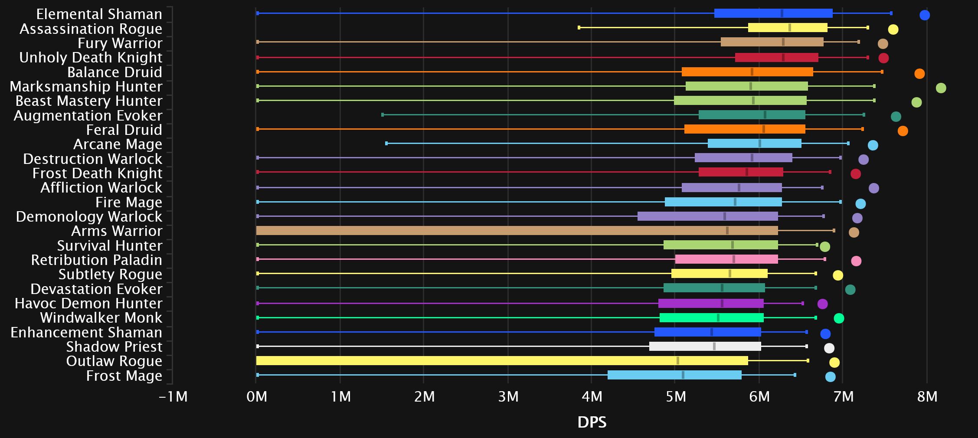Select the Retribution Paladin pink box
978x438 pixels.
[726, 260]
